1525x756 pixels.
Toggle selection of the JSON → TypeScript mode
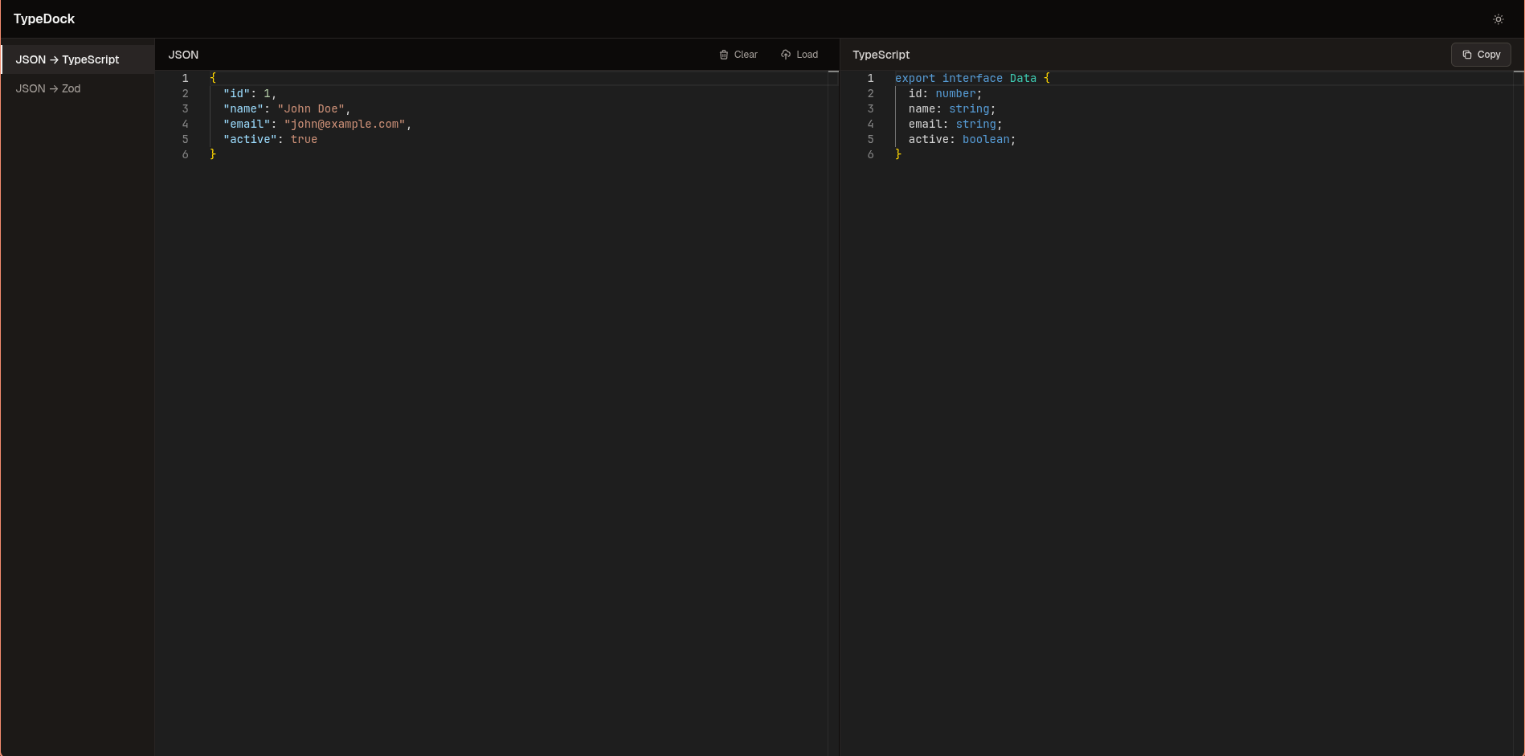pos(67,59)
